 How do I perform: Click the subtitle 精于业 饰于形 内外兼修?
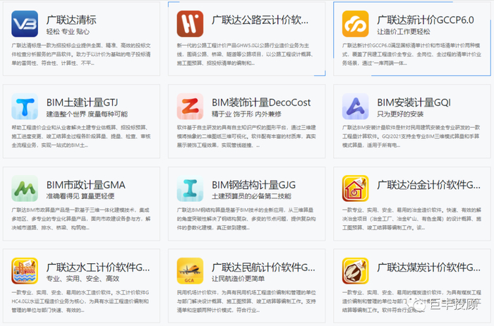[246, 114]
